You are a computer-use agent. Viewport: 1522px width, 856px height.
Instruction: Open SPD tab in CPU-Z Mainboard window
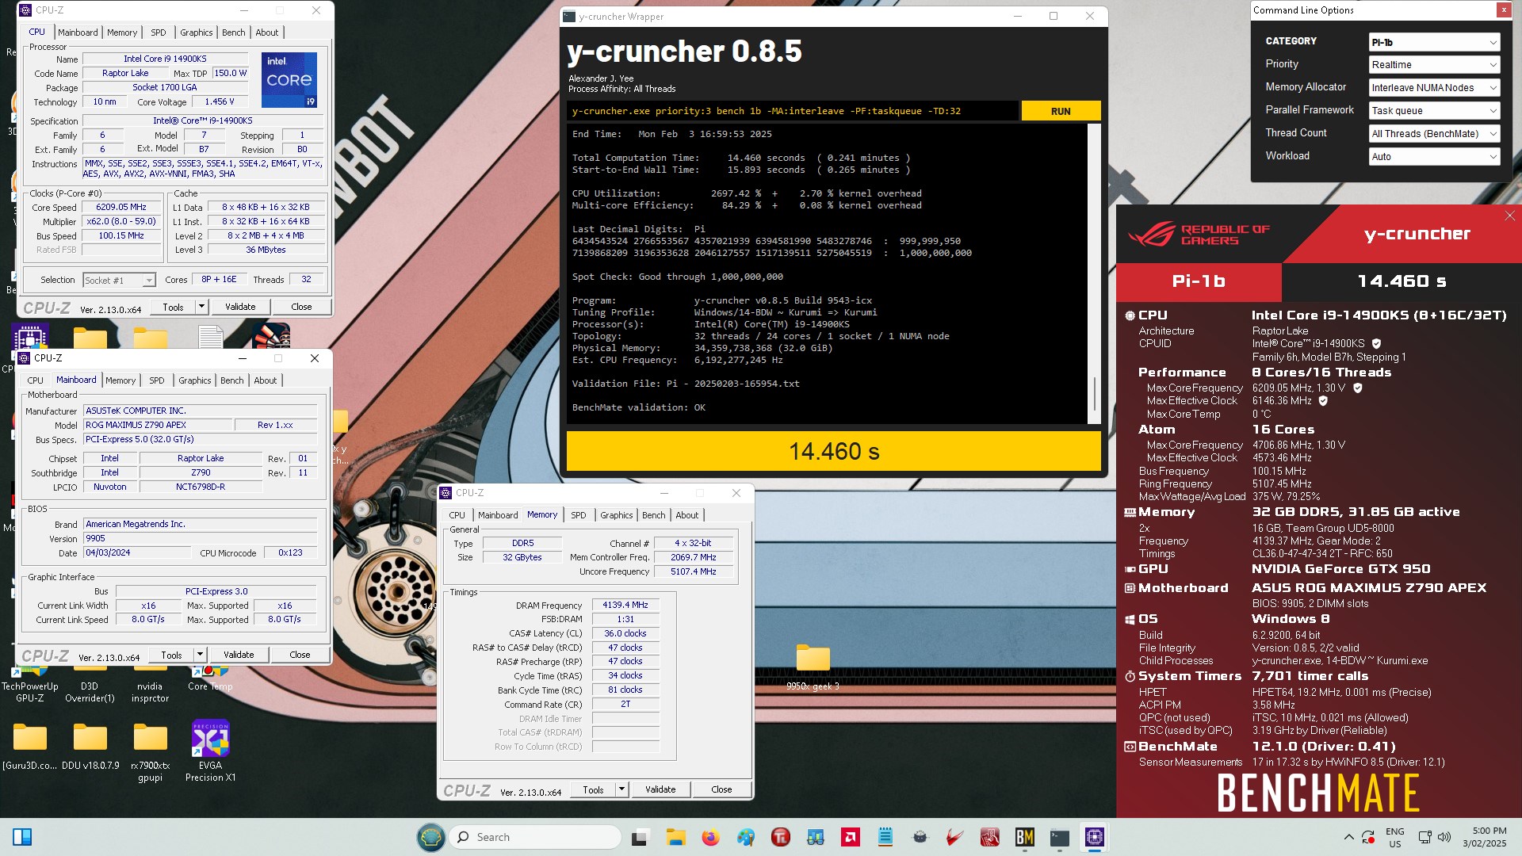157,380
